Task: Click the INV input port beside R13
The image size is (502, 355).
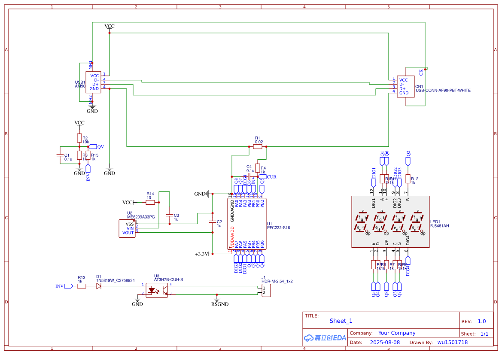Action: pos(69,286)
